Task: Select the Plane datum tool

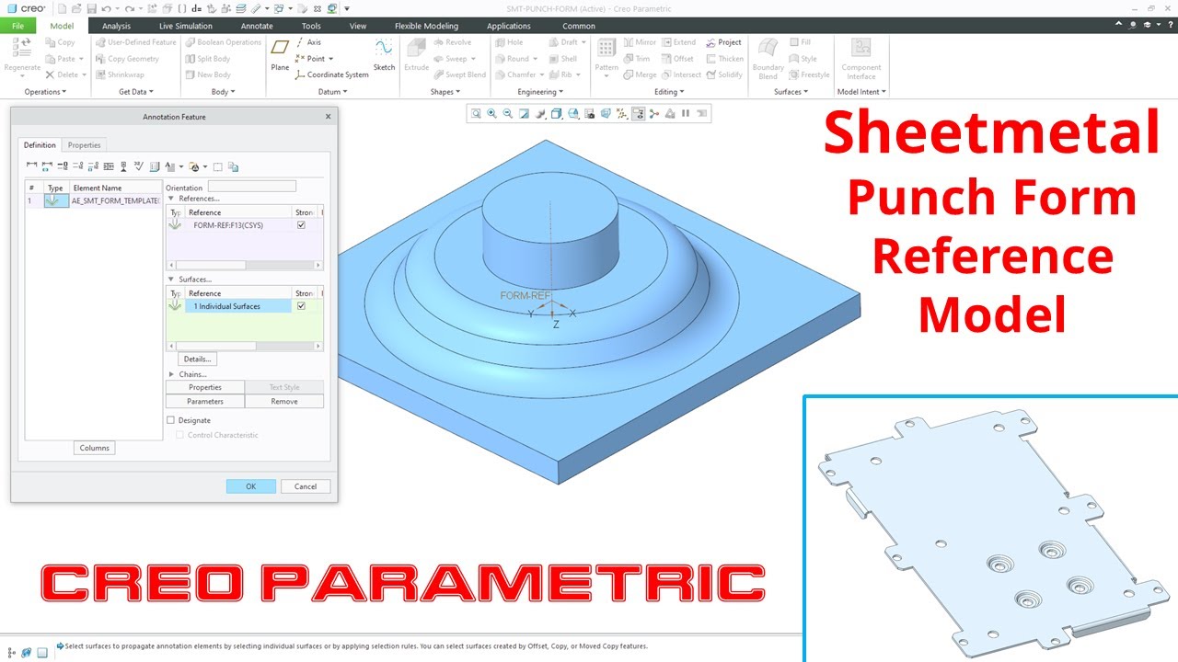Action: pyautogui.click(x=280, y=55)
